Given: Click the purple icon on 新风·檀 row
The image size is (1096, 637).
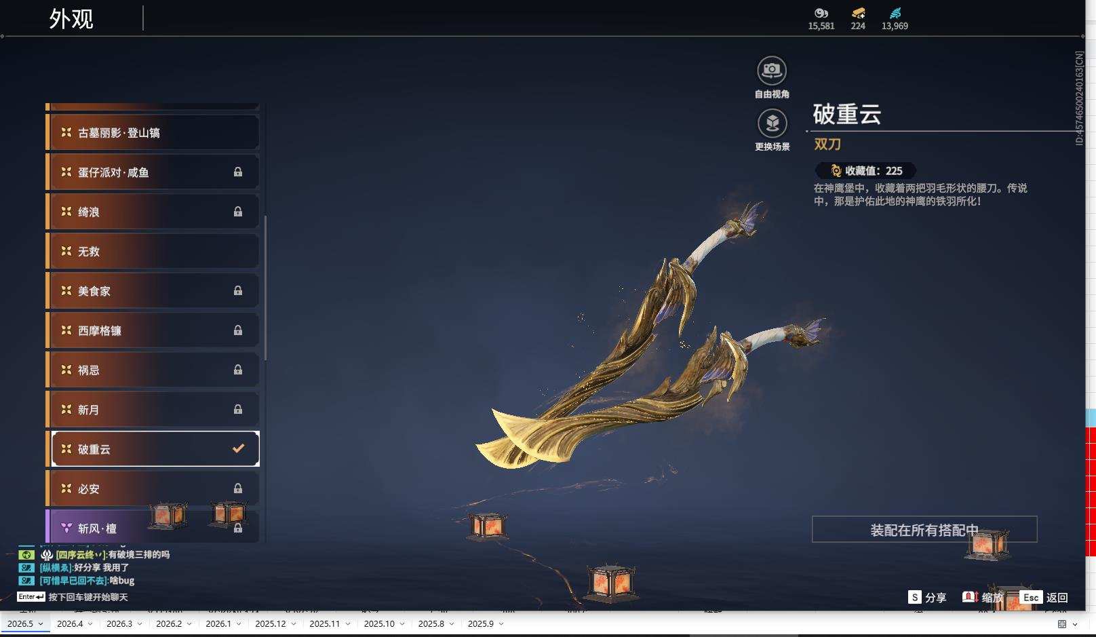Looking at the screenshot, I should 66,528.
